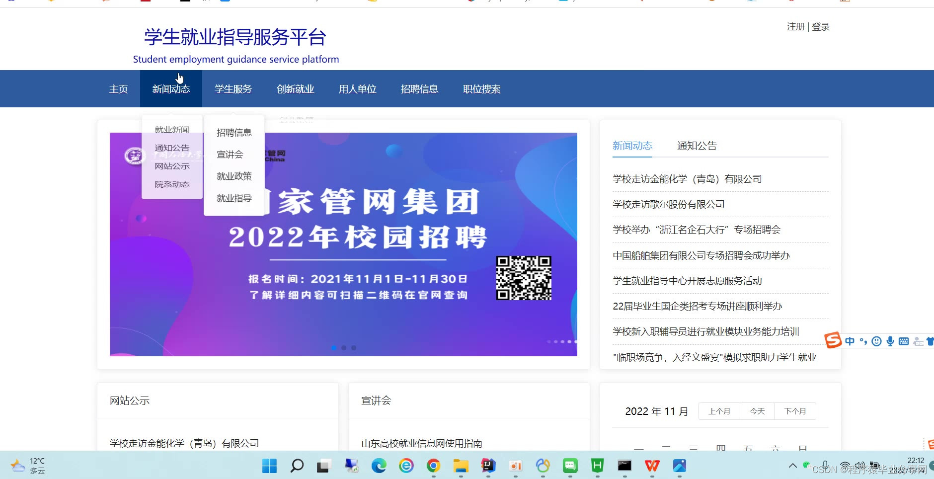934x479 pixels.
Task: Choose 宣讲会 in the dropdown
Action: [230, 155]
